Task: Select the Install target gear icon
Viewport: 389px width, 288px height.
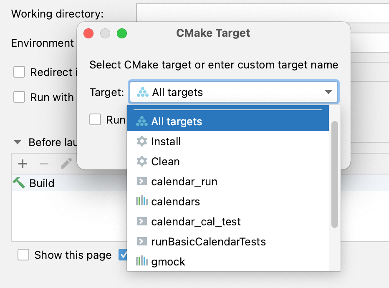Action: click(x=142, y=141)
